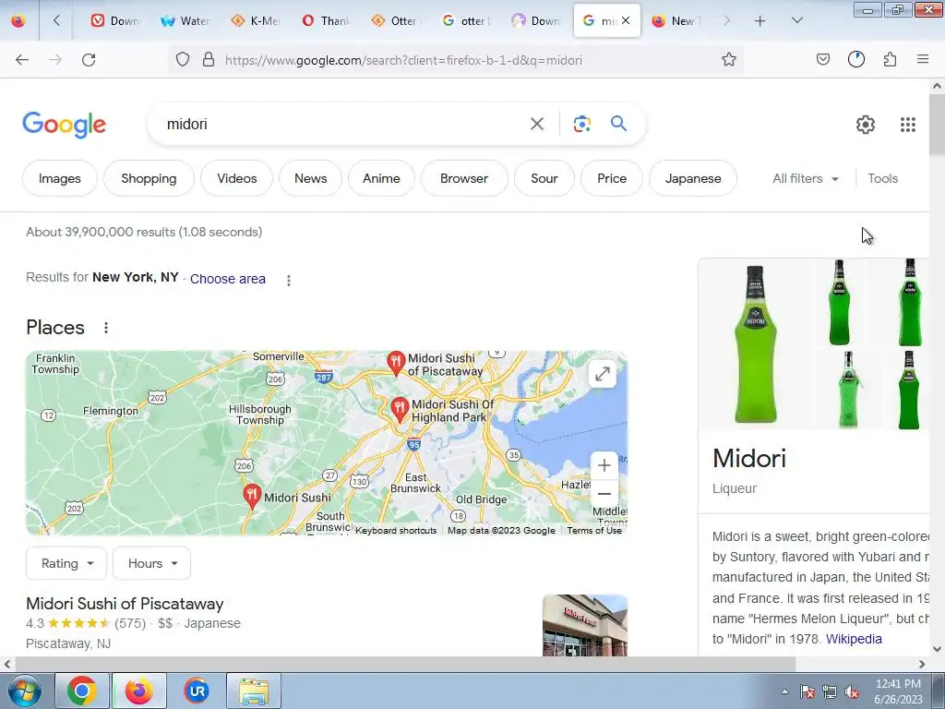This screenshot has width=945, height=709.
Task: Click the Choose area link
Action: coord(228,279)
